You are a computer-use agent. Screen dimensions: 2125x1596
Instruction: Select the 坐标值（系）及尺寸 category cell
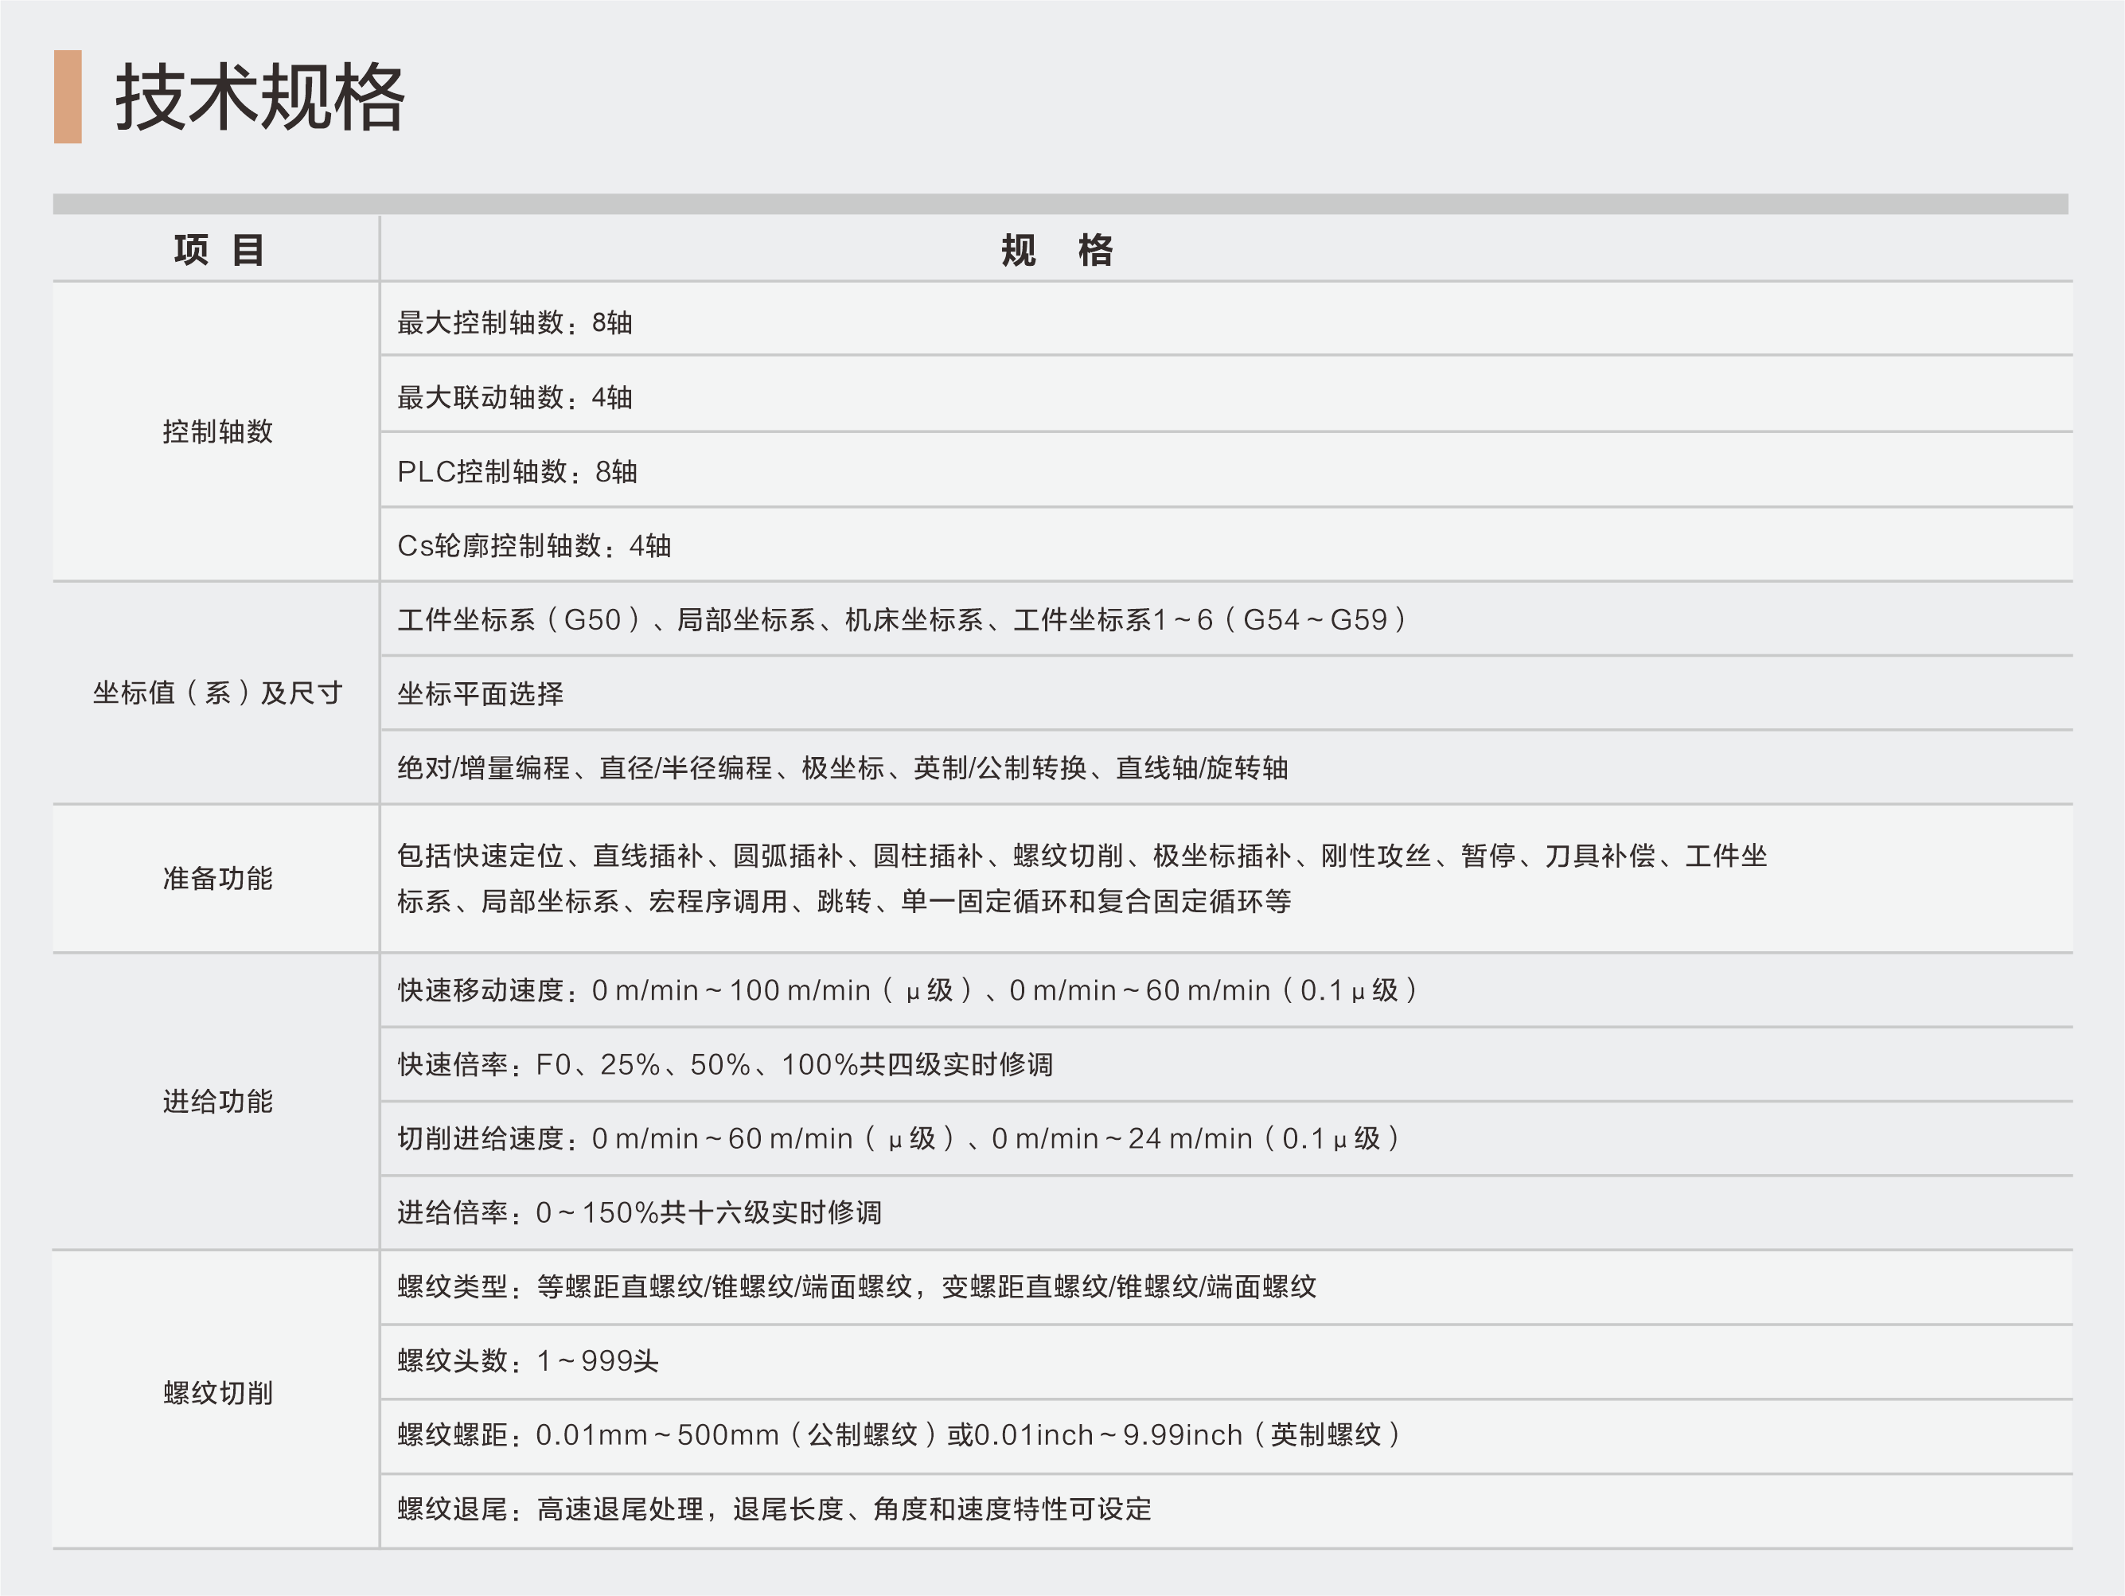pyautogui.click(x=218, y=693)
